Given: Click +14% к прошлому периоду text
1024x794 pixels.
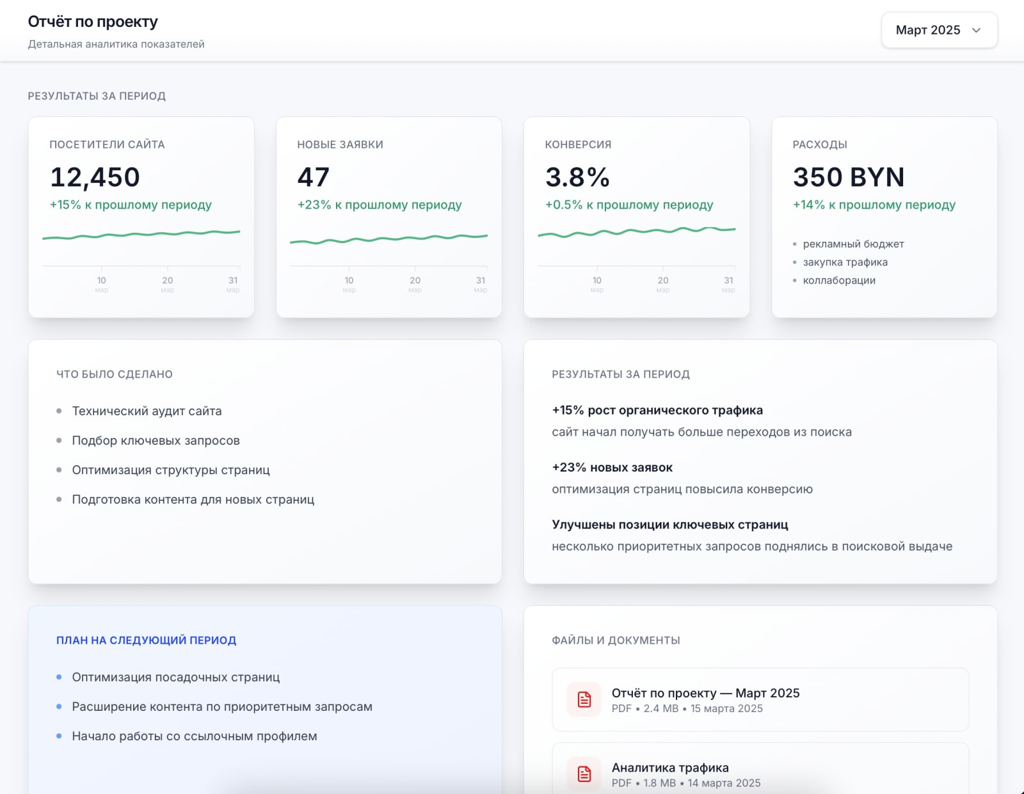Looking at the screenshot, I should point(874,205).
